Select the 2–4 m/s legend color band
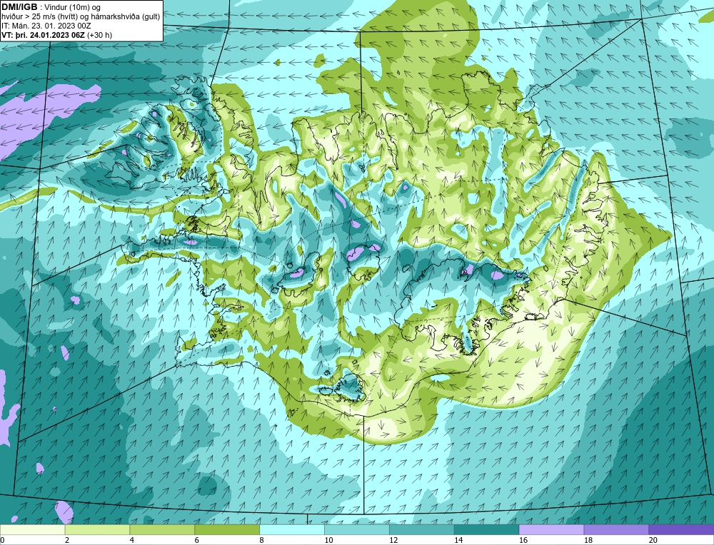 click(97, 530)
